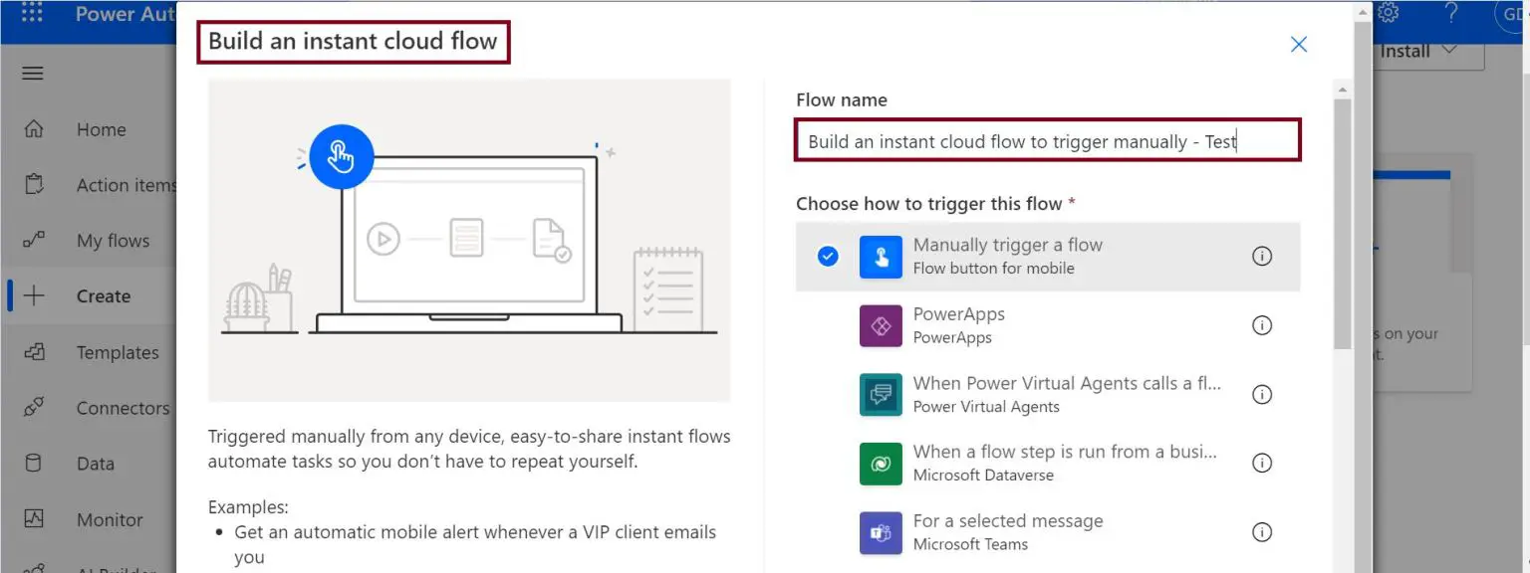Select the Power Virtual Agents trigger icon
This screenshot has width=1530, height=573.
pyautogui.click(x=881, y=394)
